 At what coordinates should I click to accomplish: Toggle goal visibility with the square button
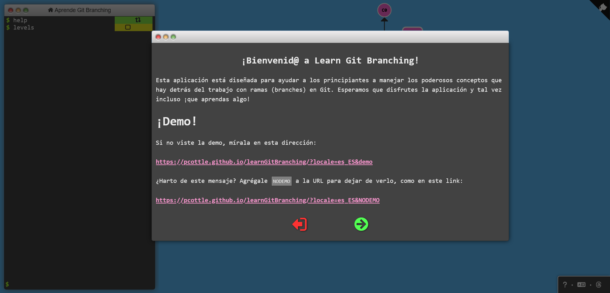(128, 27)
